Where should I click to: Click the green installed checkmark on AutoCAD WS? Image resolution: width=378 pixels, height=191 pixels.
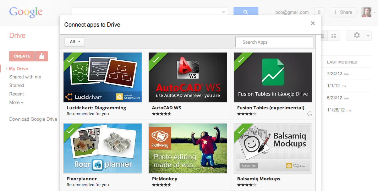(155, 59)
